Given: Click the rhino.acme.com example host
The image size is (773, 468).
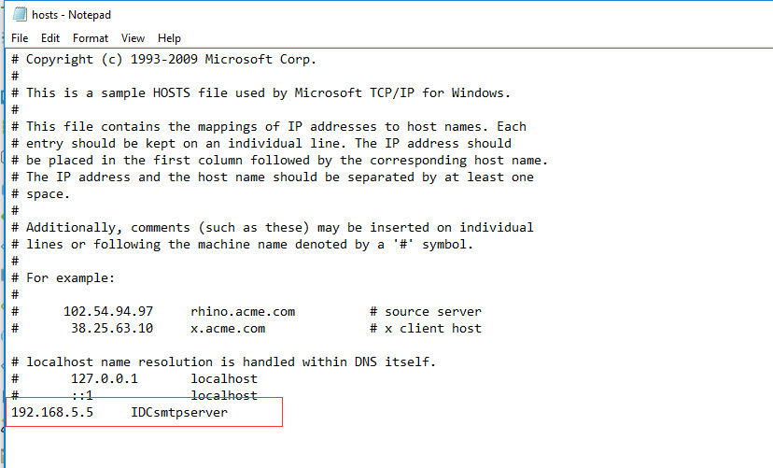Looking at the screenshot, I should pyautogui.click(x=243, y=312).
